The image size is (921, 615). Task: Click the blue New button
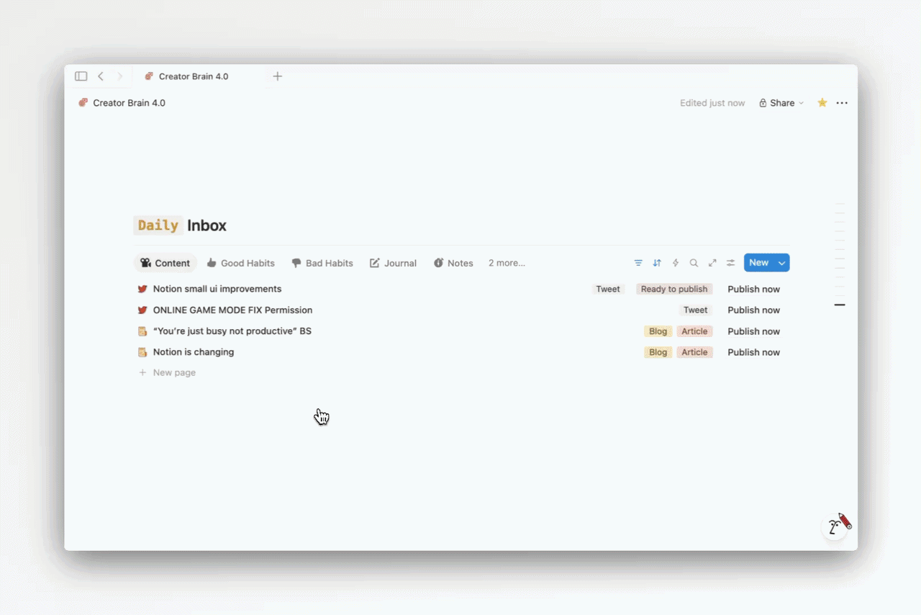coord(759,263)
